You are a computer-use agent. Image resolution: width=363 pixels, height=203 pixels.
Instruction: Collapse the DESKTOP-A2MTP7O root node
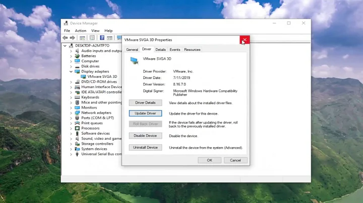pyautogui.click(x=65, y=46)
